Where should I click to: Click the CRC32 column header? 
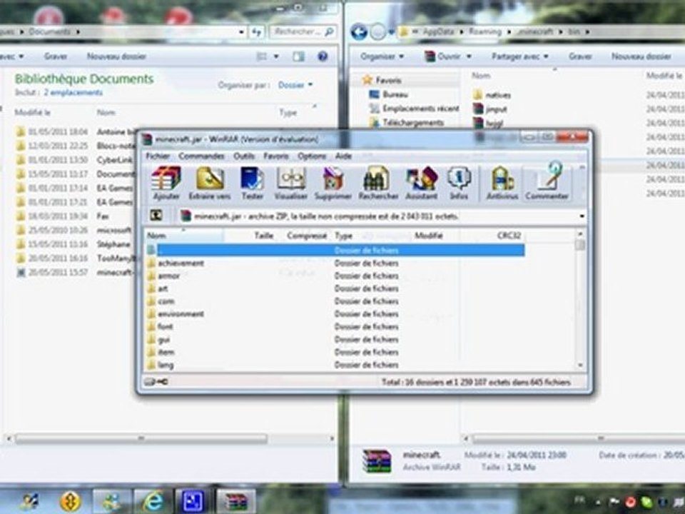point(509,236)
